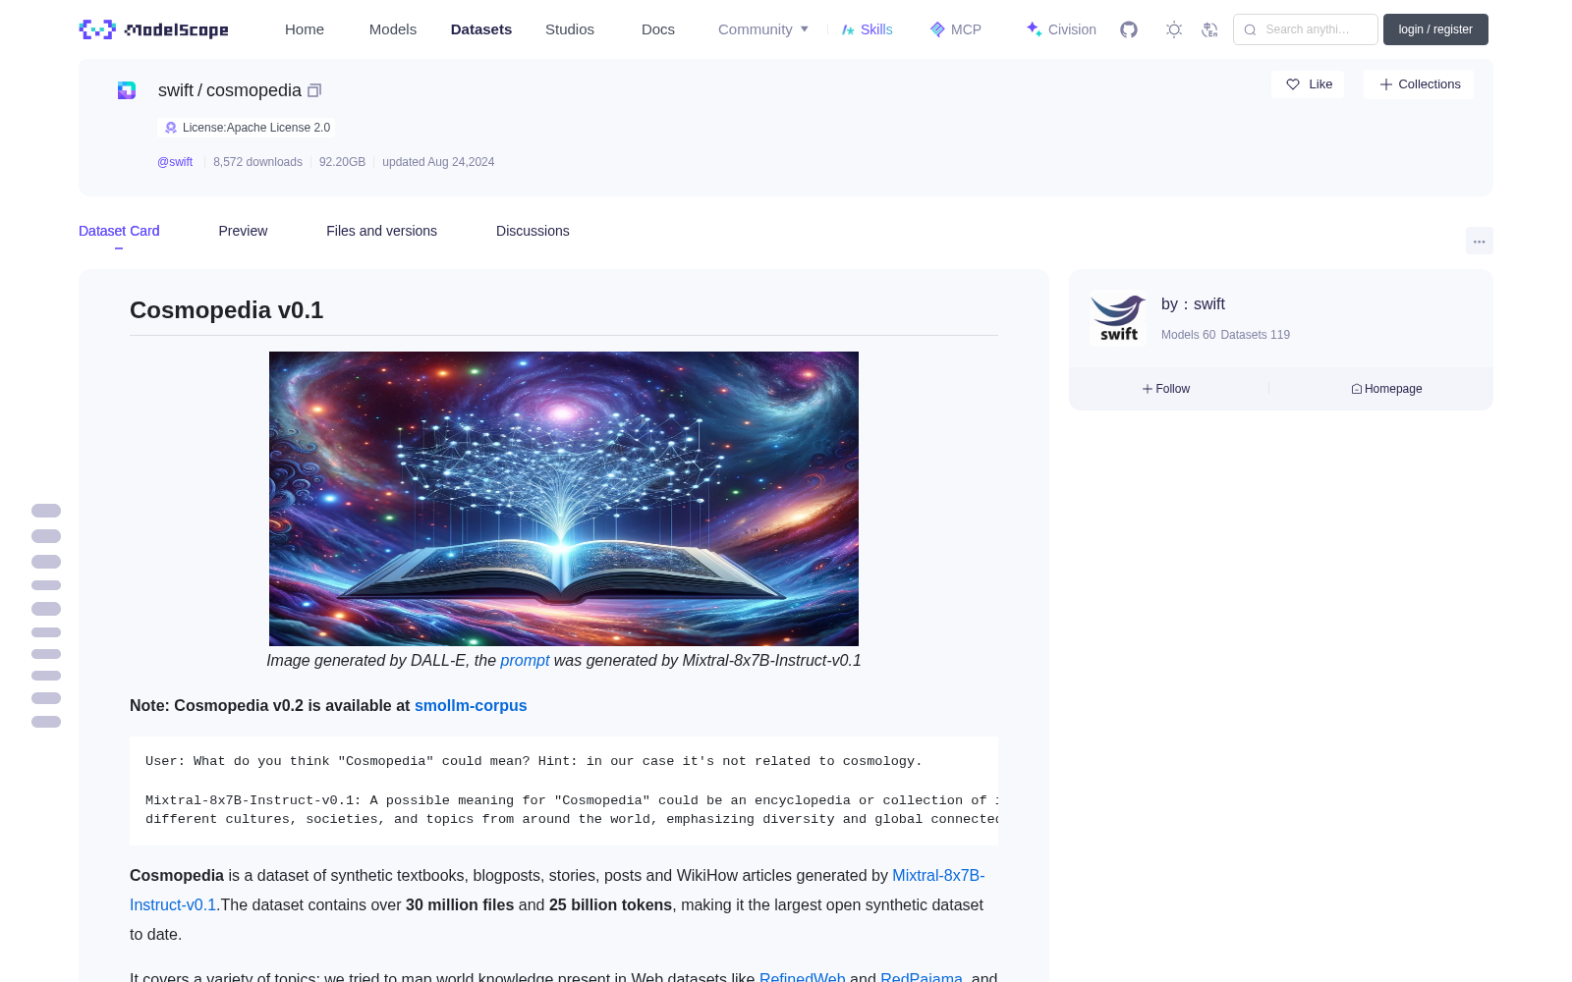Open the Studios page
This screenshot has width=1572, height=982.
pos(570,29)
